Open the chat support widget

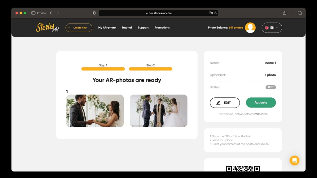tap(294, 160)
